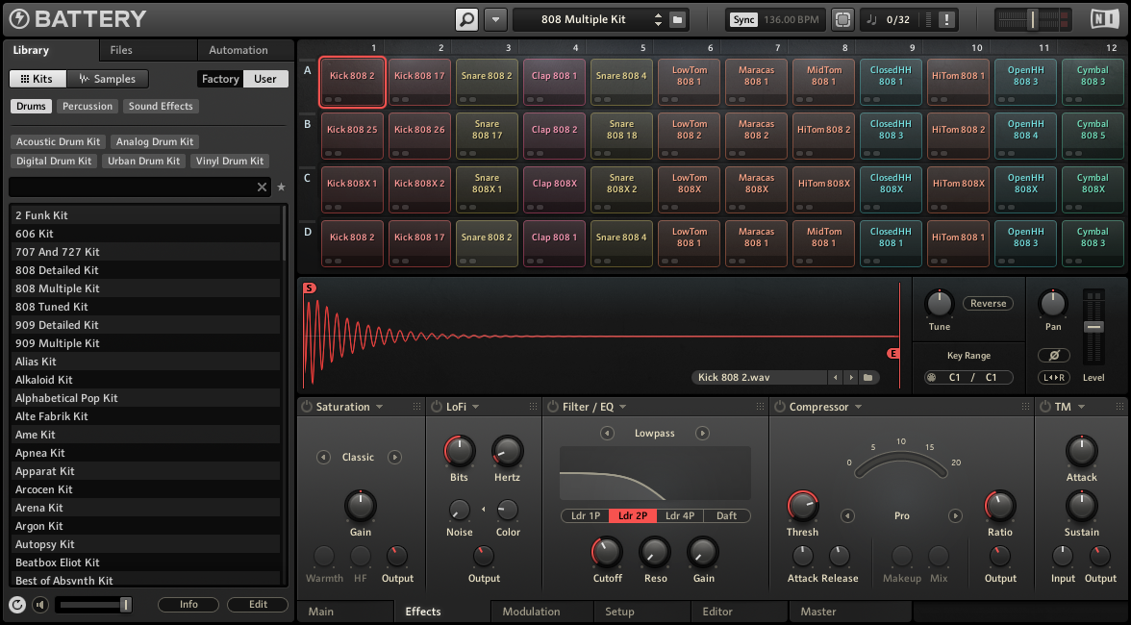Screen dimensions: 1131x625
Task: Adjust the cell Level fader
Action: tap(1093, 327)
